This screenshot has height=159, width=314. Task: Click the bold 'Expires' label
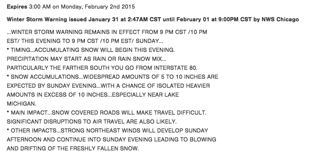click(x=17, y=7)
